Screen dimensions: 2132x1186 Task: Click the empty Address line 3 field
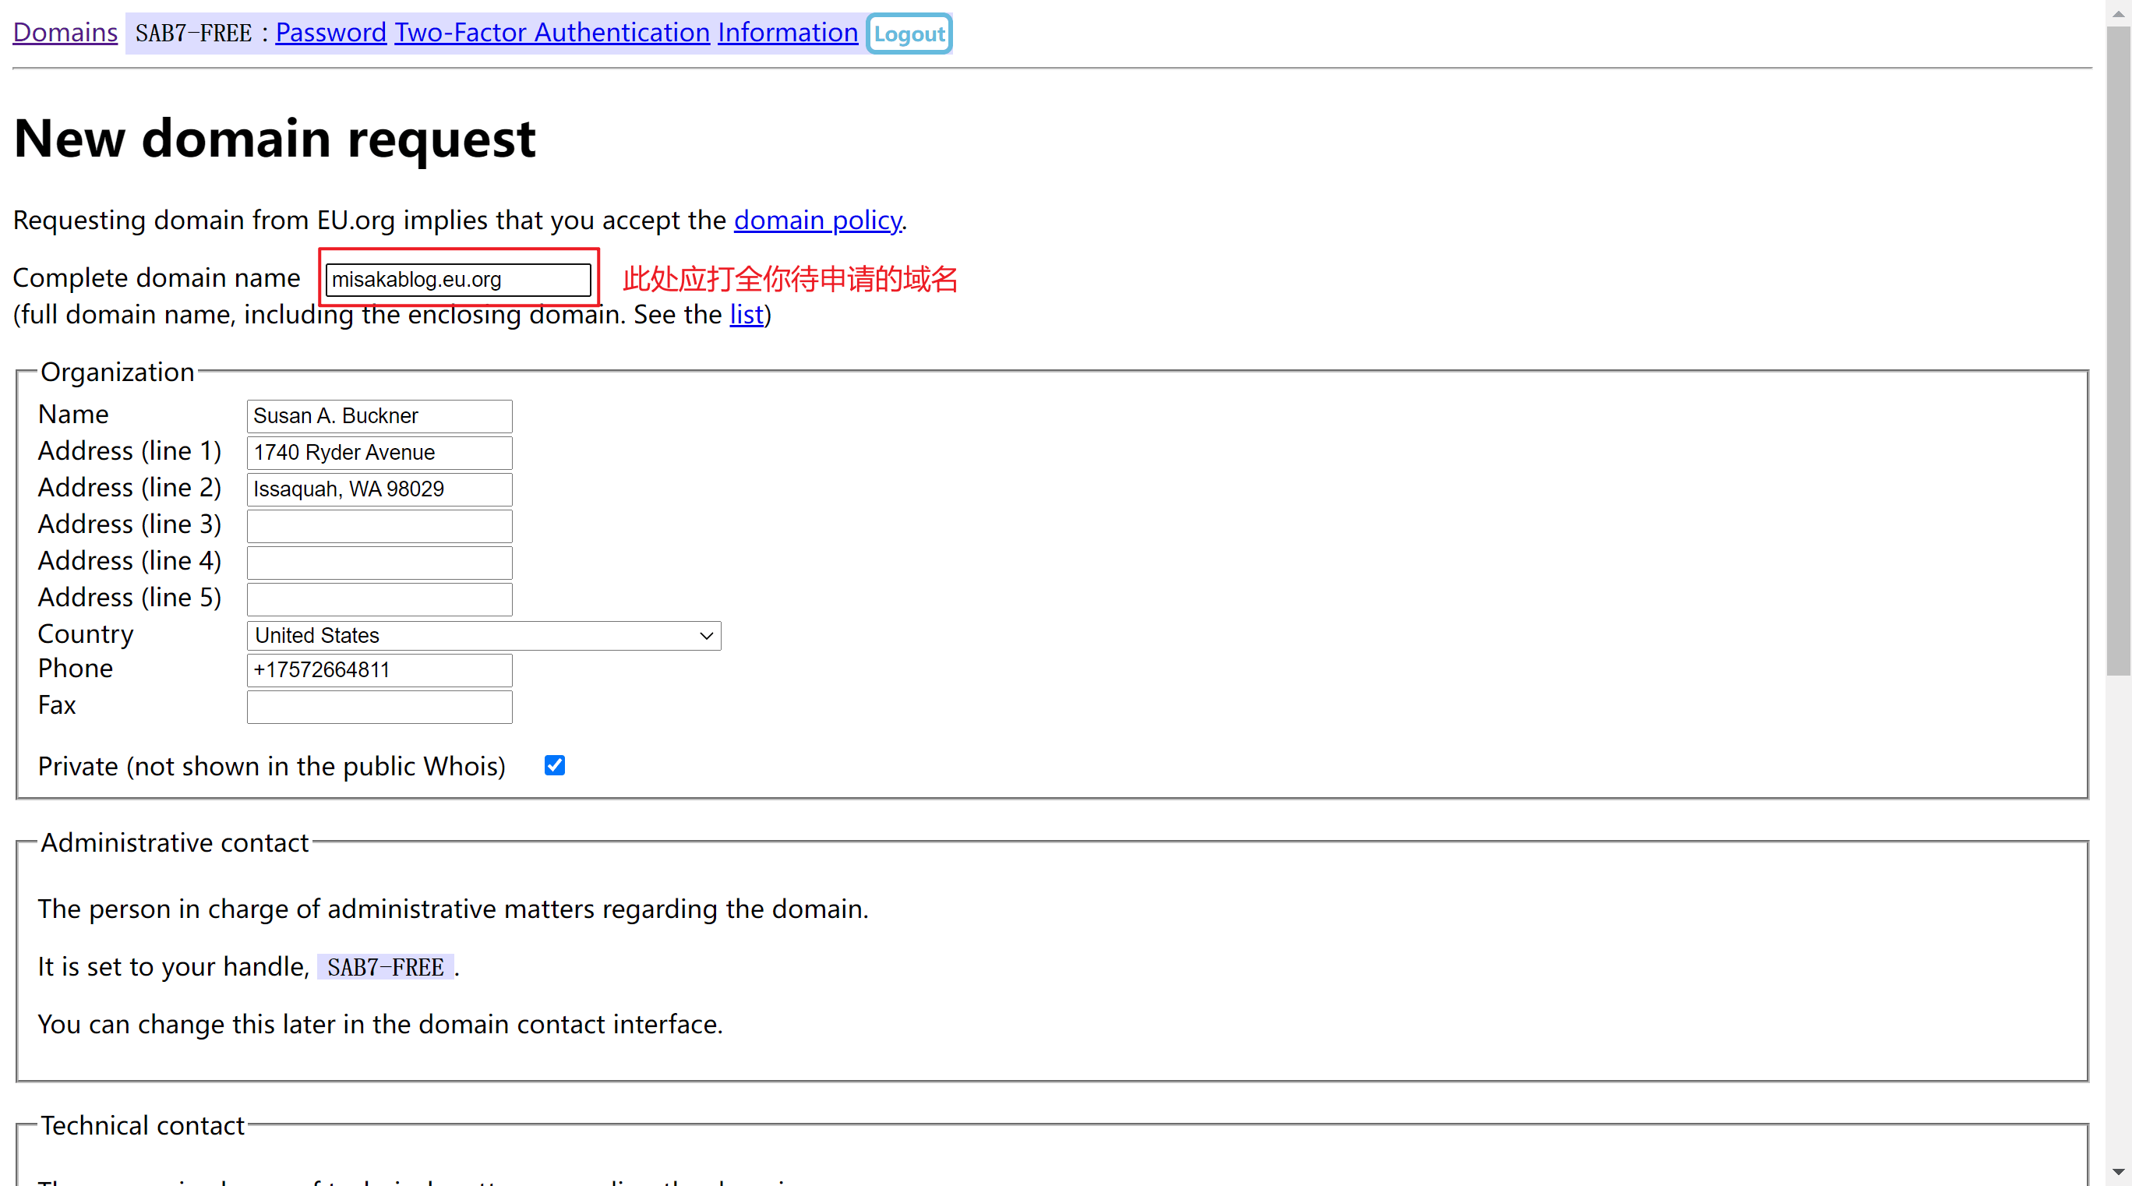click(x=379, y=525)
